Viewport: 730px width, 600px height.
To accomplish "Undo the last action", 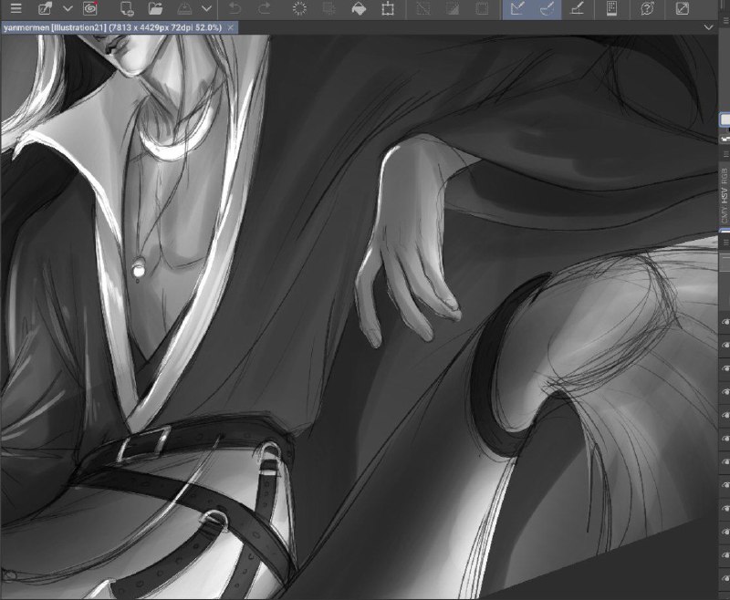I will point(235,8).
